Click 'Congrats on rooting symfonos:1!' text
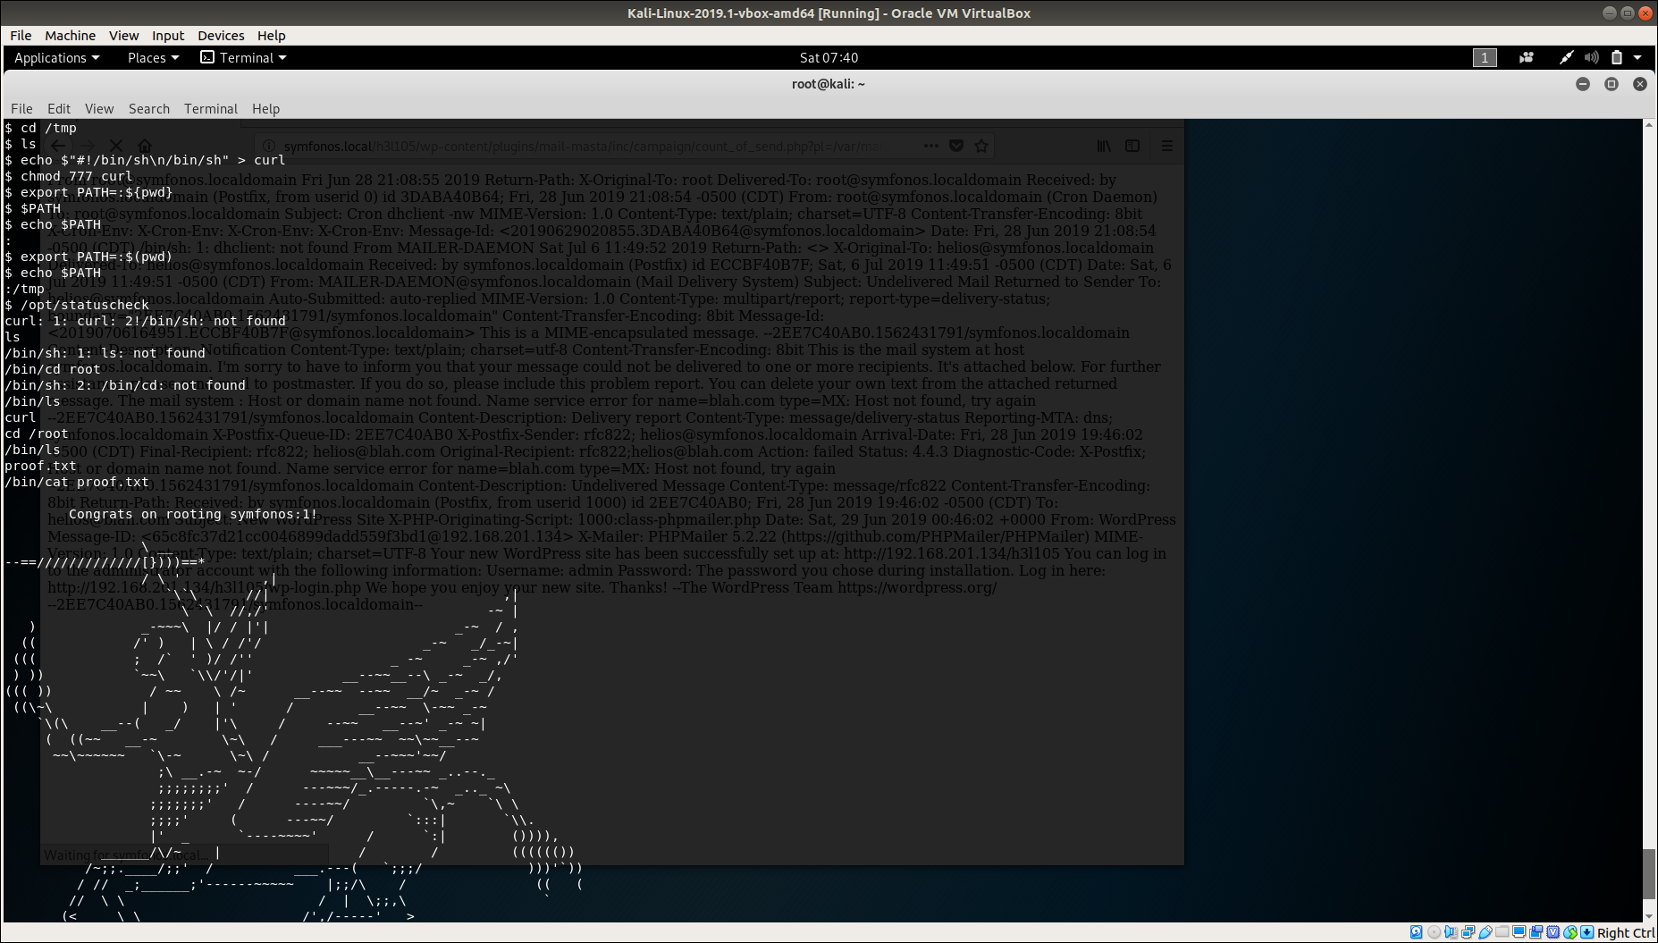This screenshot has width=1658, height=943. pyautogui.click(x=193, y=514)
